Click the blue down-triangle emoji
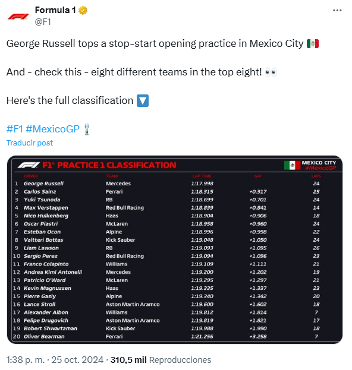The height and width of the screenshot is (370, 352). coord(143,101)
